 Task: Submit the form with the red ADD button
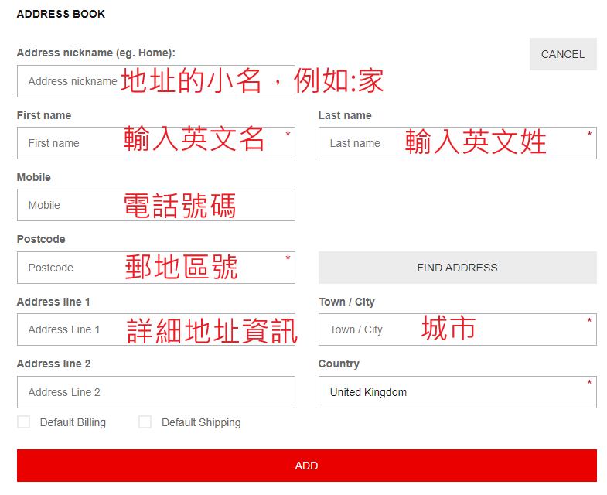[306, 466]
